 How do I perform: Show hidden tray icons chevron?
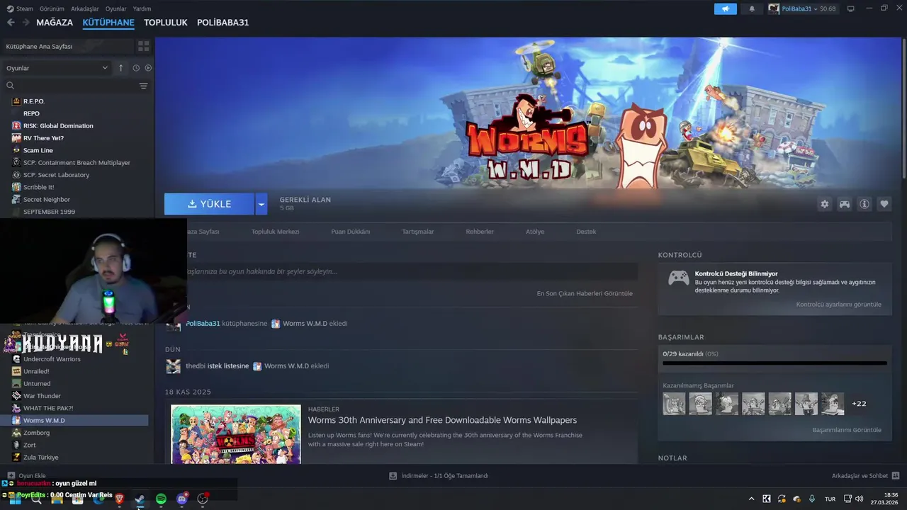tap(751, 499)
